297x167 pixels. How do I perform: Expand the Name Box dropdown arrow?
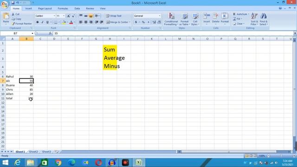[32, 33]
